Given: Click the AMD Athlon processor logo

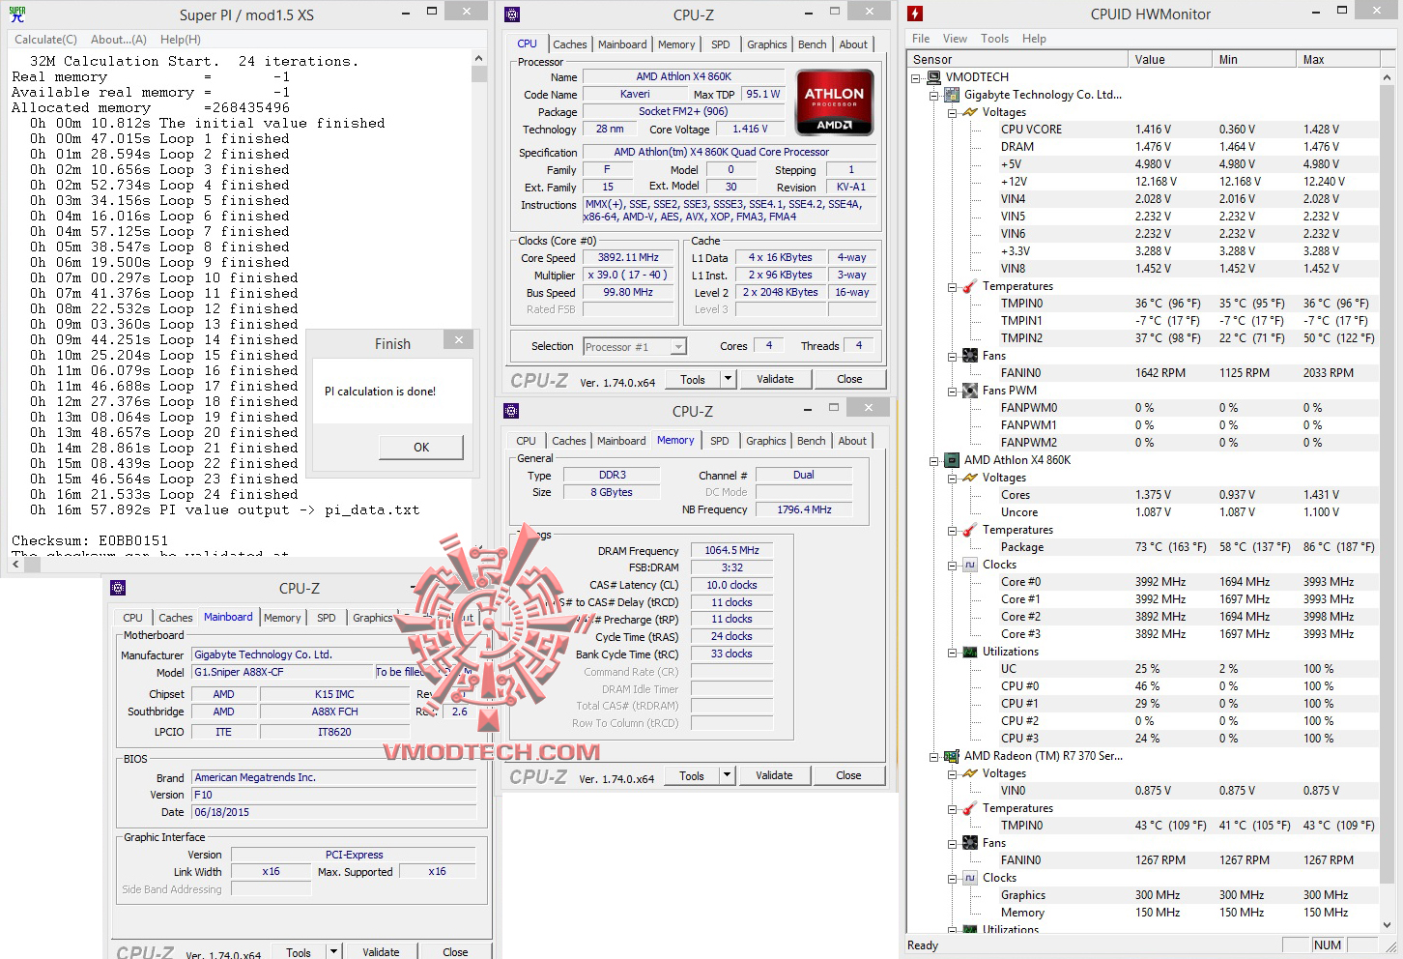Looking at the screenshot, I should [834, 102].
